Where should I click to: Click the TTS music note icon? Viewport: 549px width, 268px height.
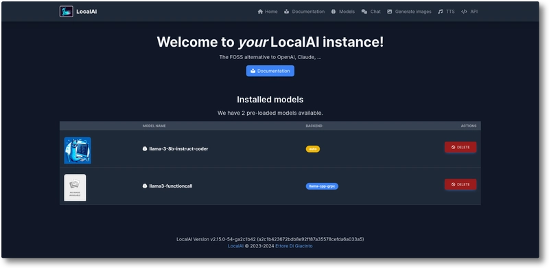[440, 12]
